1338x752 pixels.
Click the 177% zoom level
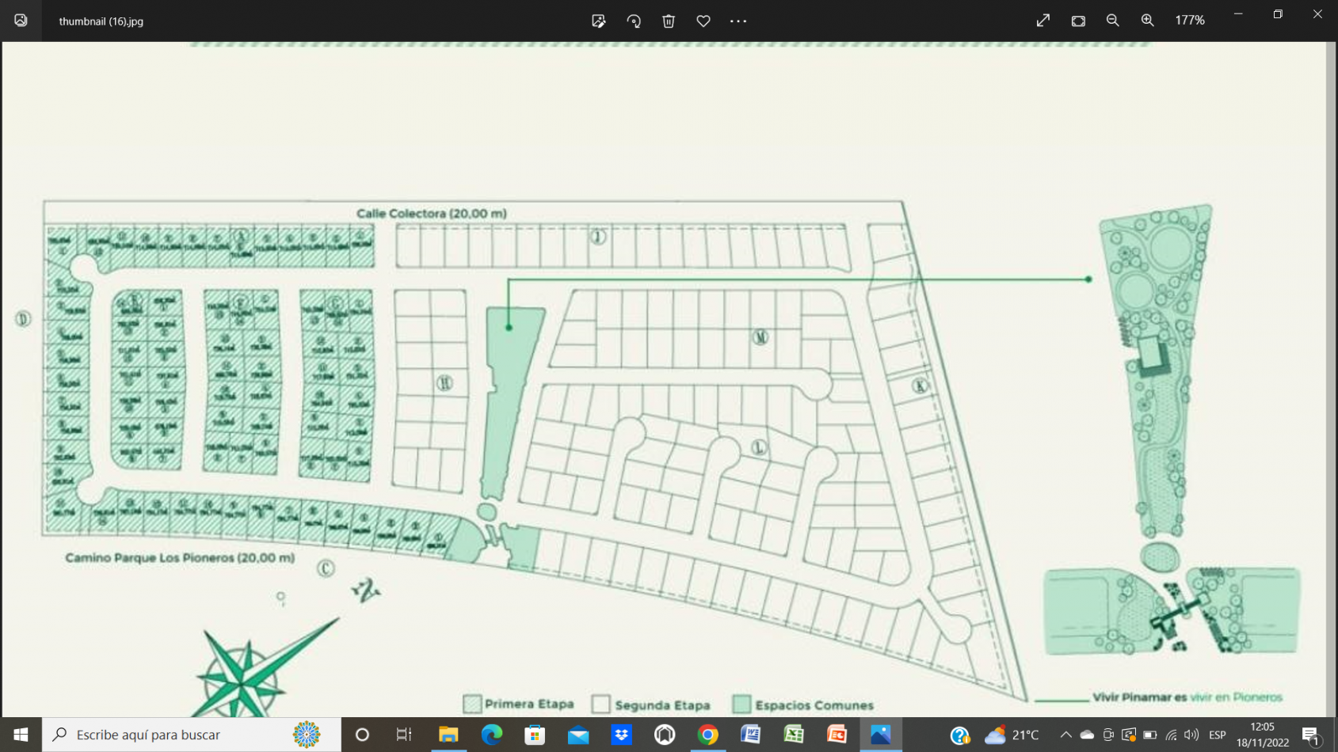tap(1190, 21)
